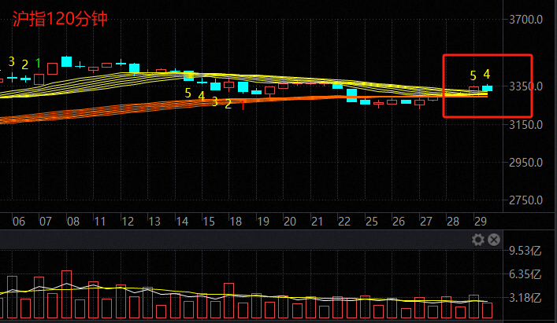Click date 08 on time axis
557x323 pixels.
click(73, 222)
